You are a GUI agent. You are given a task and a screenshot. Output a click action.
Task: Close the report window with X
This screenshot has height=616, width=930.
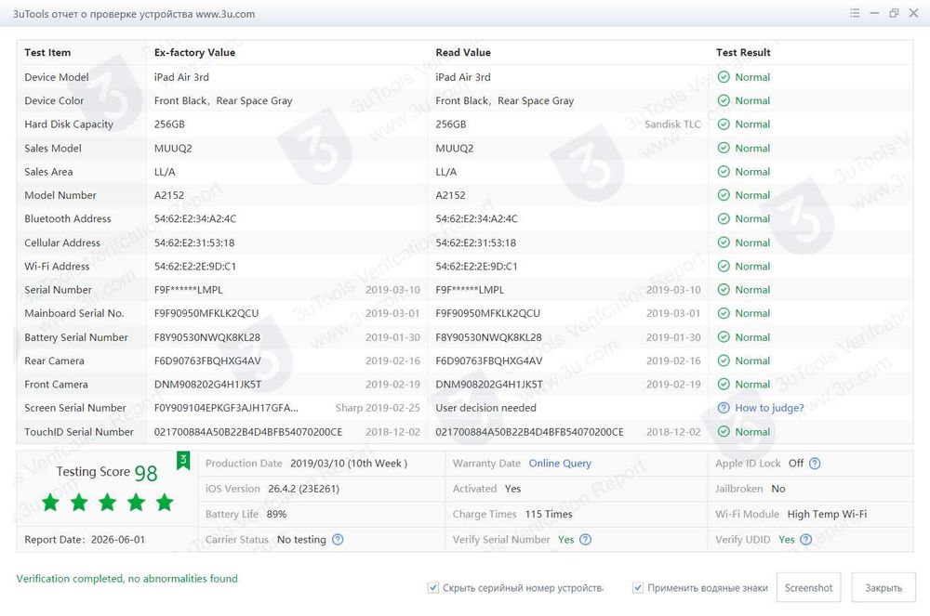pyautogui.click(x=913, y=13)
